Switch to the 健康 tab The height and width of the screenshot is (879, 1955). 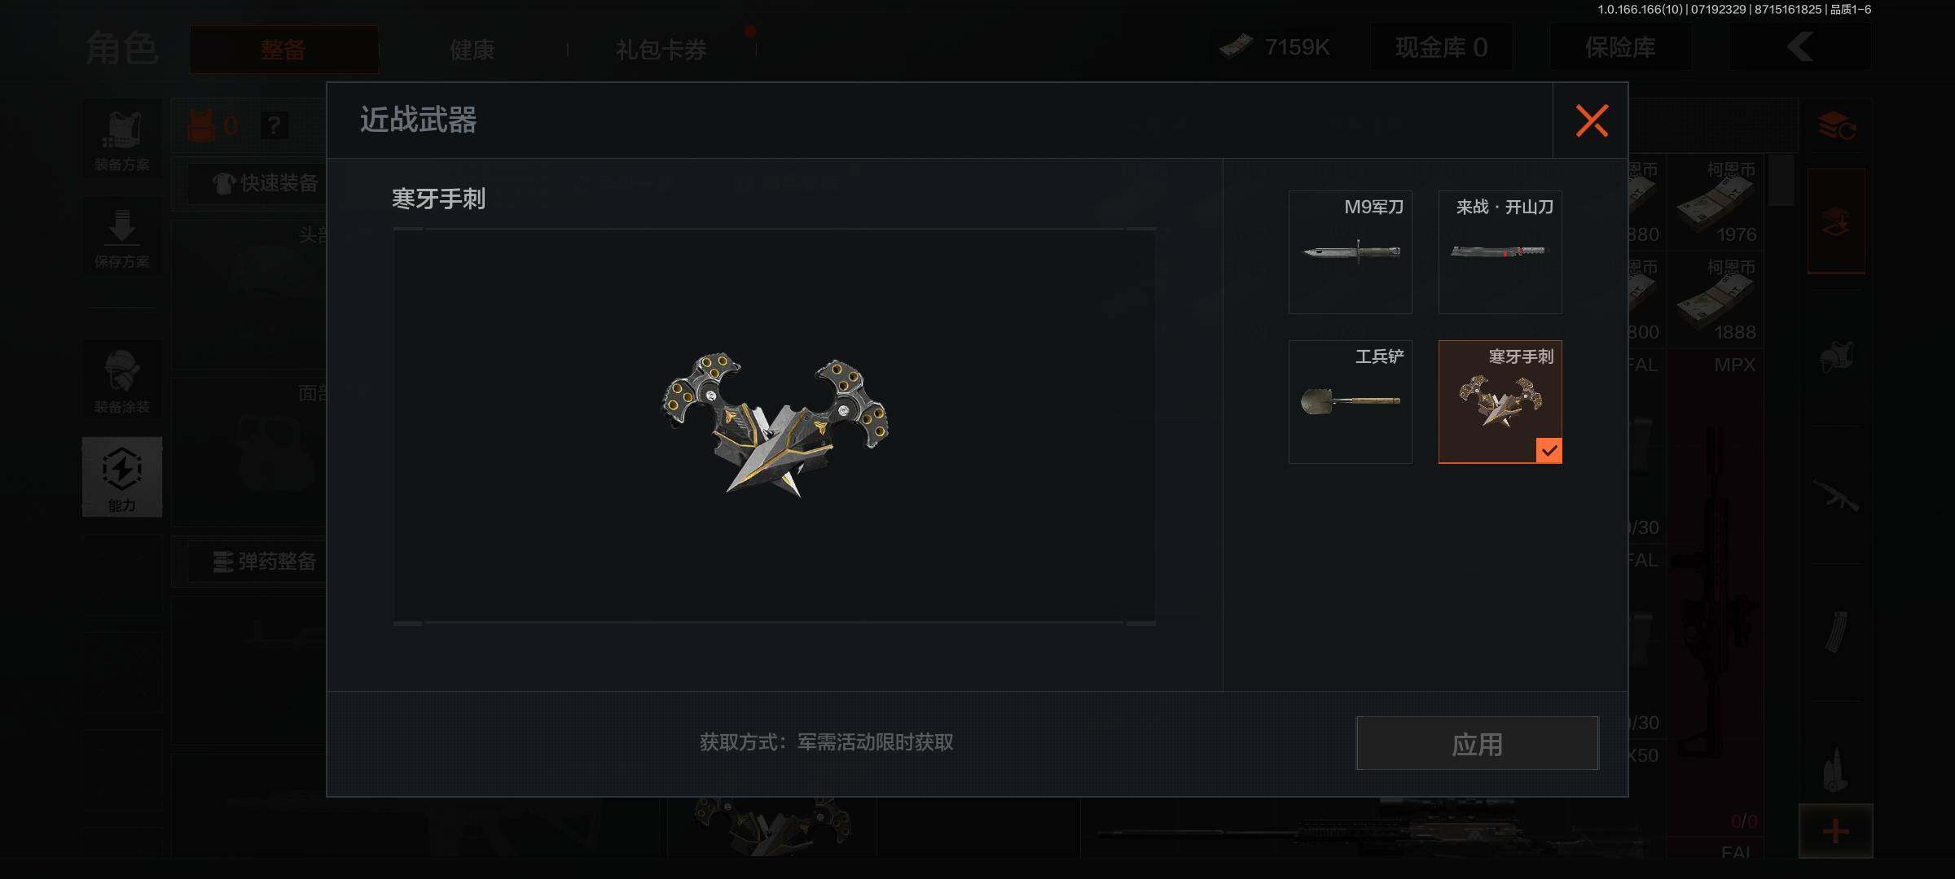(x=472, y=50)
